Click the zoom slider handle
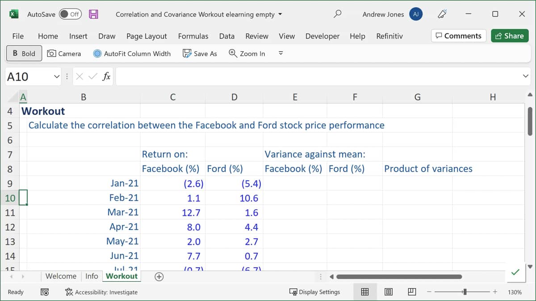536x301 pixels. click(x=465, y=292)
